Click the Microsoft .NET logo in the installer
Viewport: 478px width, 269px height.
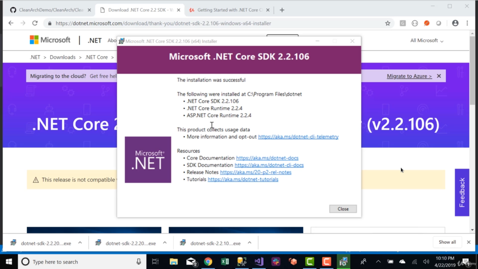pos(148,159)
